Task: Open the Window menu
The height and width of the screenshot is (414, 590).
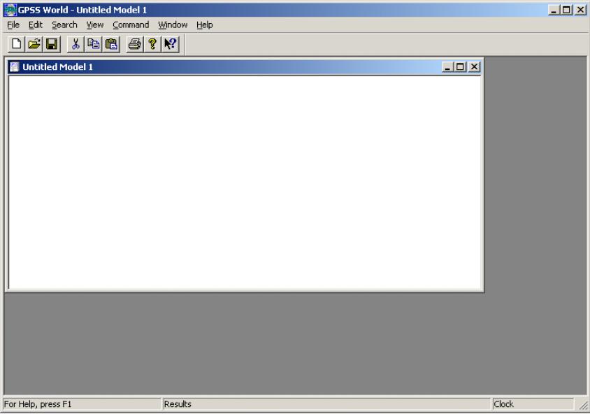Action: pos(173,25)
